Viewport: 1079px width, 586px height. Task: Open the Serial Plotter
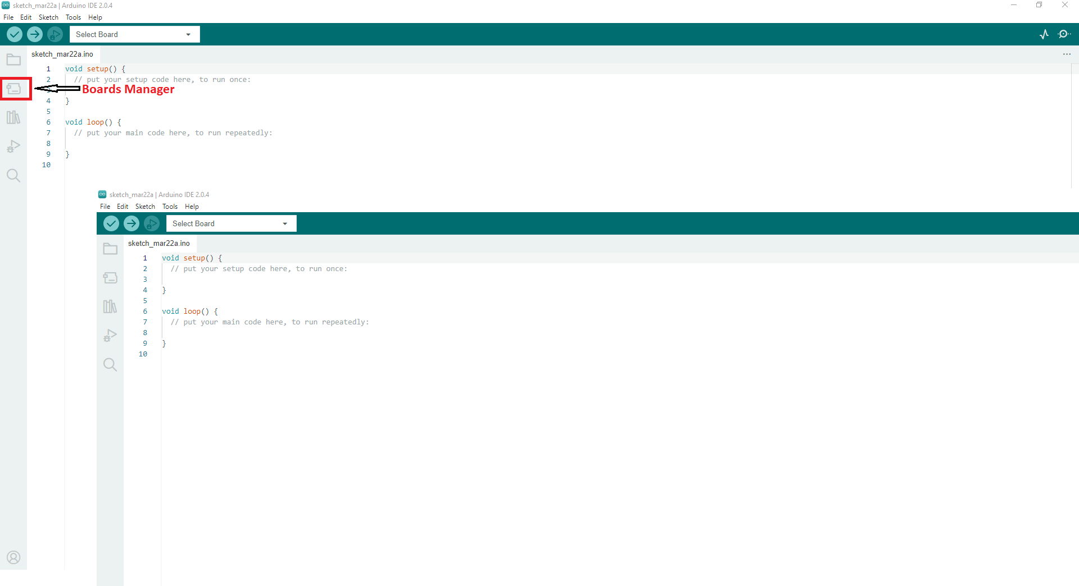1044,34
